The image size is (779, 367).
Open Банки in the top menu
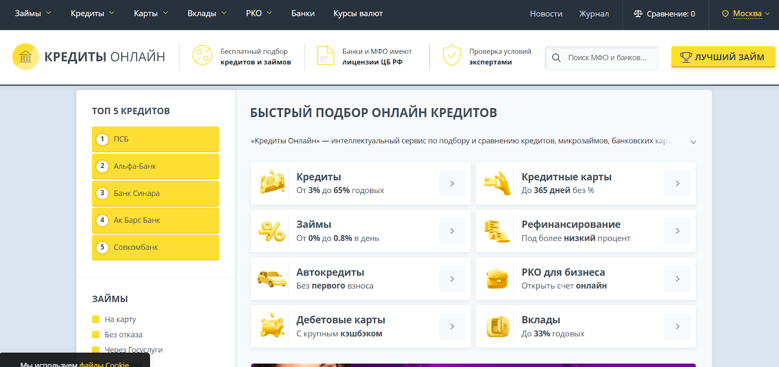coord(303,14)
